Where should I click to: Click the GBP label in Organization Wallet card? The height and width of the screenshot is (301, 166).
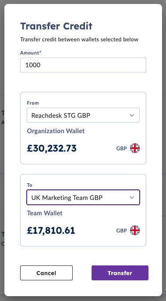click(121, 149)
